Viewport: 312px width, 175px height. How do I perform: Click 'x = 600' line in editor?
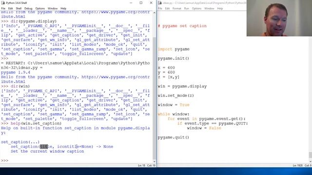click(166, 68)
